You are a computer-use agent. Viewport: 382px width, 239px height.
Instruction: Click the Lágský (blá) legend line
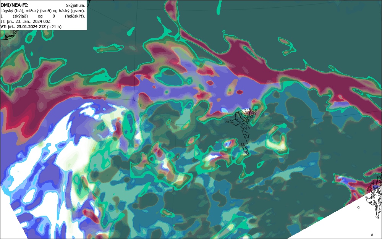pyautogui.click(x=43, y=11)
